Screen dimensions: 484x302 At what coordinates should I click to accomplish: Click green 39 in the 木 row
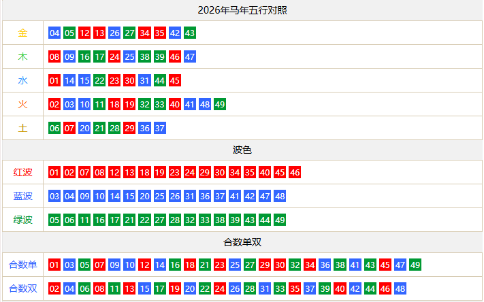tap(159, 56)
